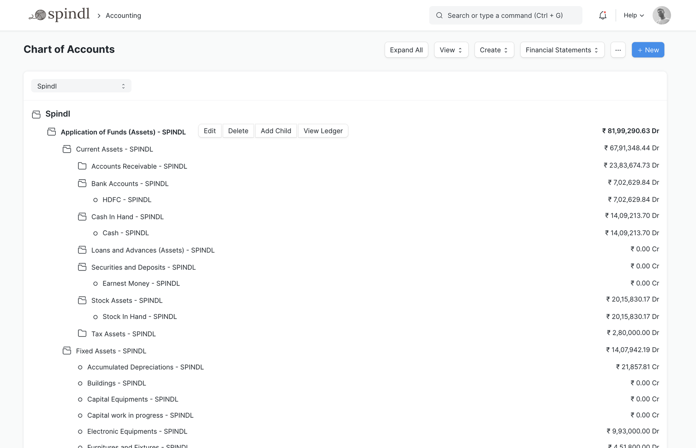Image resolution: width=696 pixels, height=448 pixels.
Task: Select Bank Accounts - SPINDL label
Action: point(130,184)
